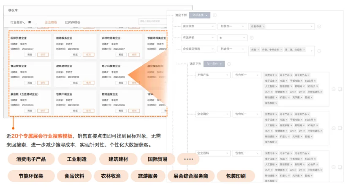Select the 旅游服务 category pill
This screenshot has height=189, width=351.
148,176
